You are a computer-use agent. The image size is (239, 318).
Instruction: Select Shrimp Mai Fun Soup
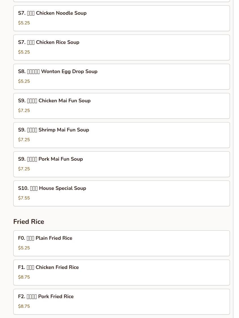tap(121, 135)
